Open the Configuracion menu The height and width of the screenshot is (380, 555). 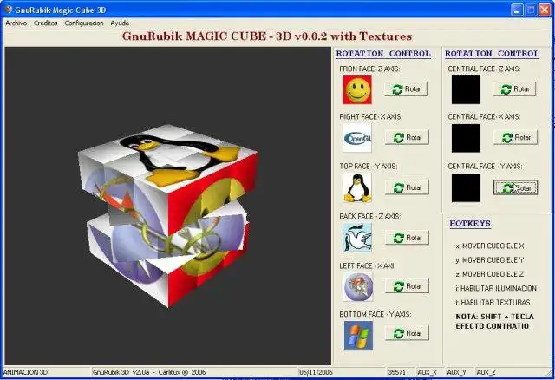coord(84,23)
